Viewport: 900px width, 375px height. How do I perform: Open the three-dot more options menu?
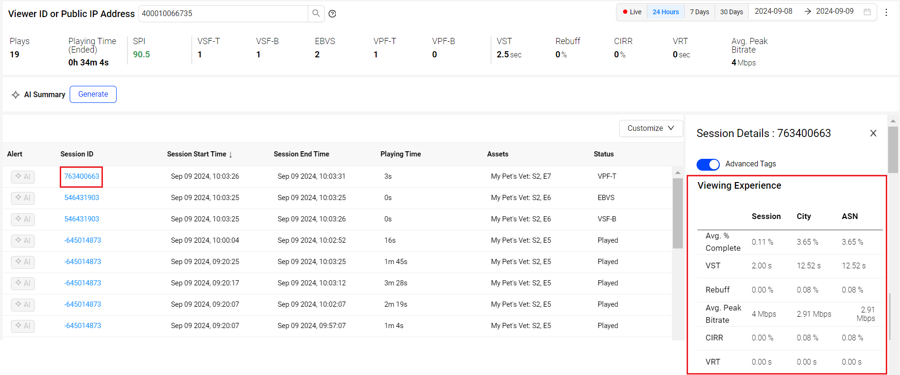tap(886, 13)
